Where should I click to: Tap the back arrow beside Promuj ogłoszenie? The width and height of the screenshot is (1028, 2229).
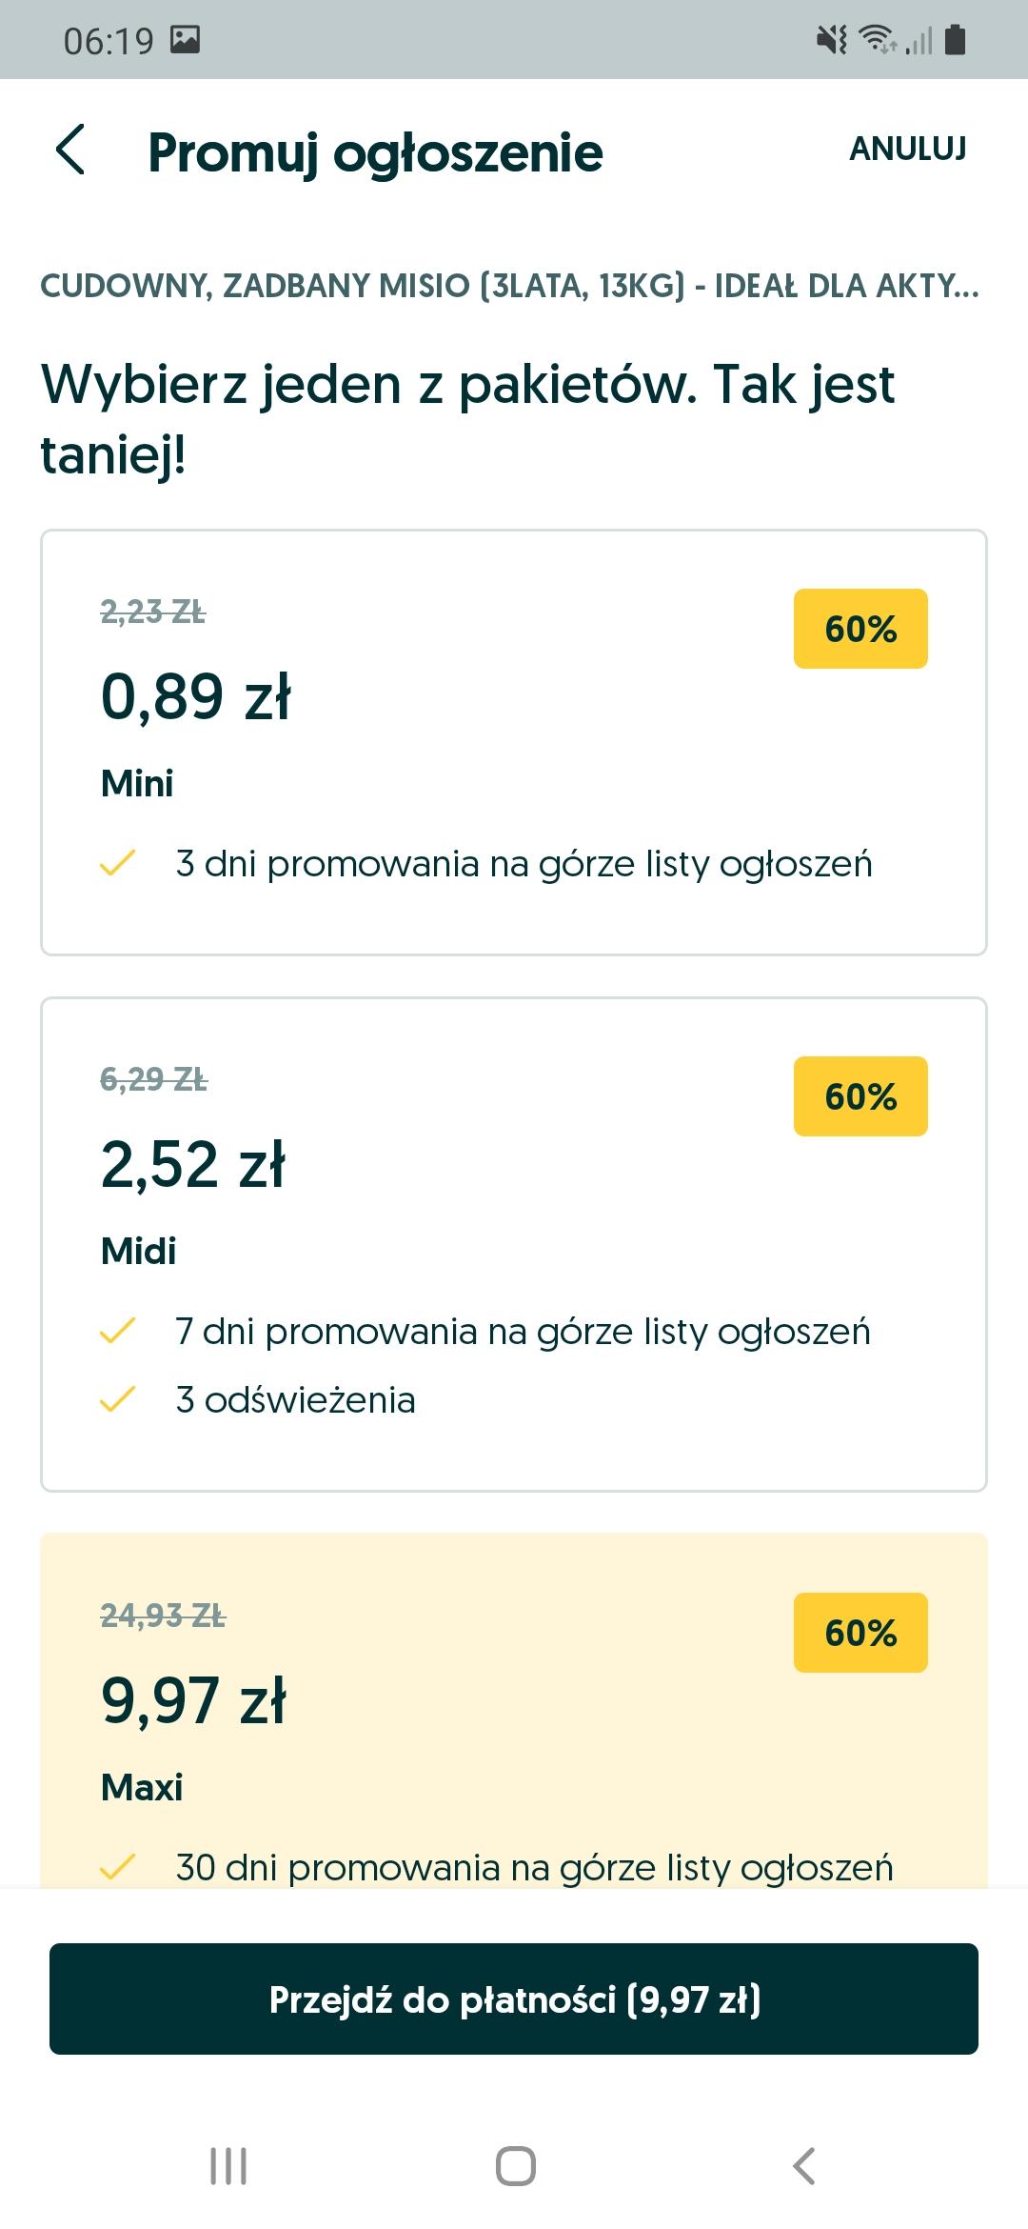click(71, 151)
